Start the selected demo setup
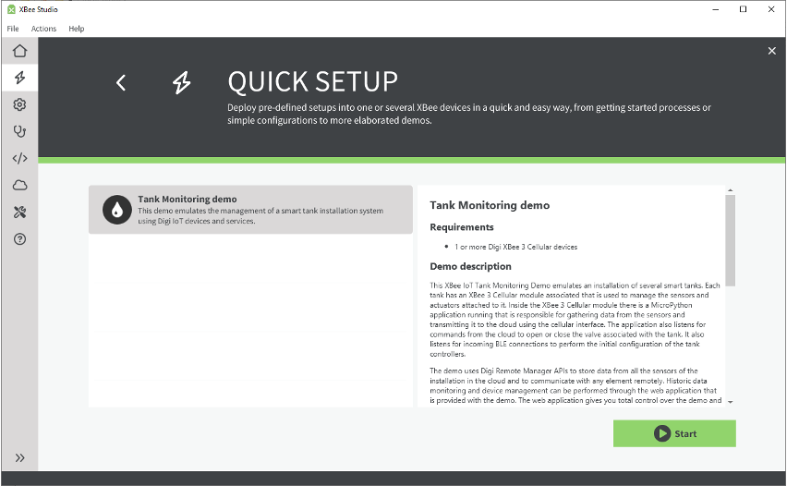This screenshot has width=787, height=486. [674, 433]
